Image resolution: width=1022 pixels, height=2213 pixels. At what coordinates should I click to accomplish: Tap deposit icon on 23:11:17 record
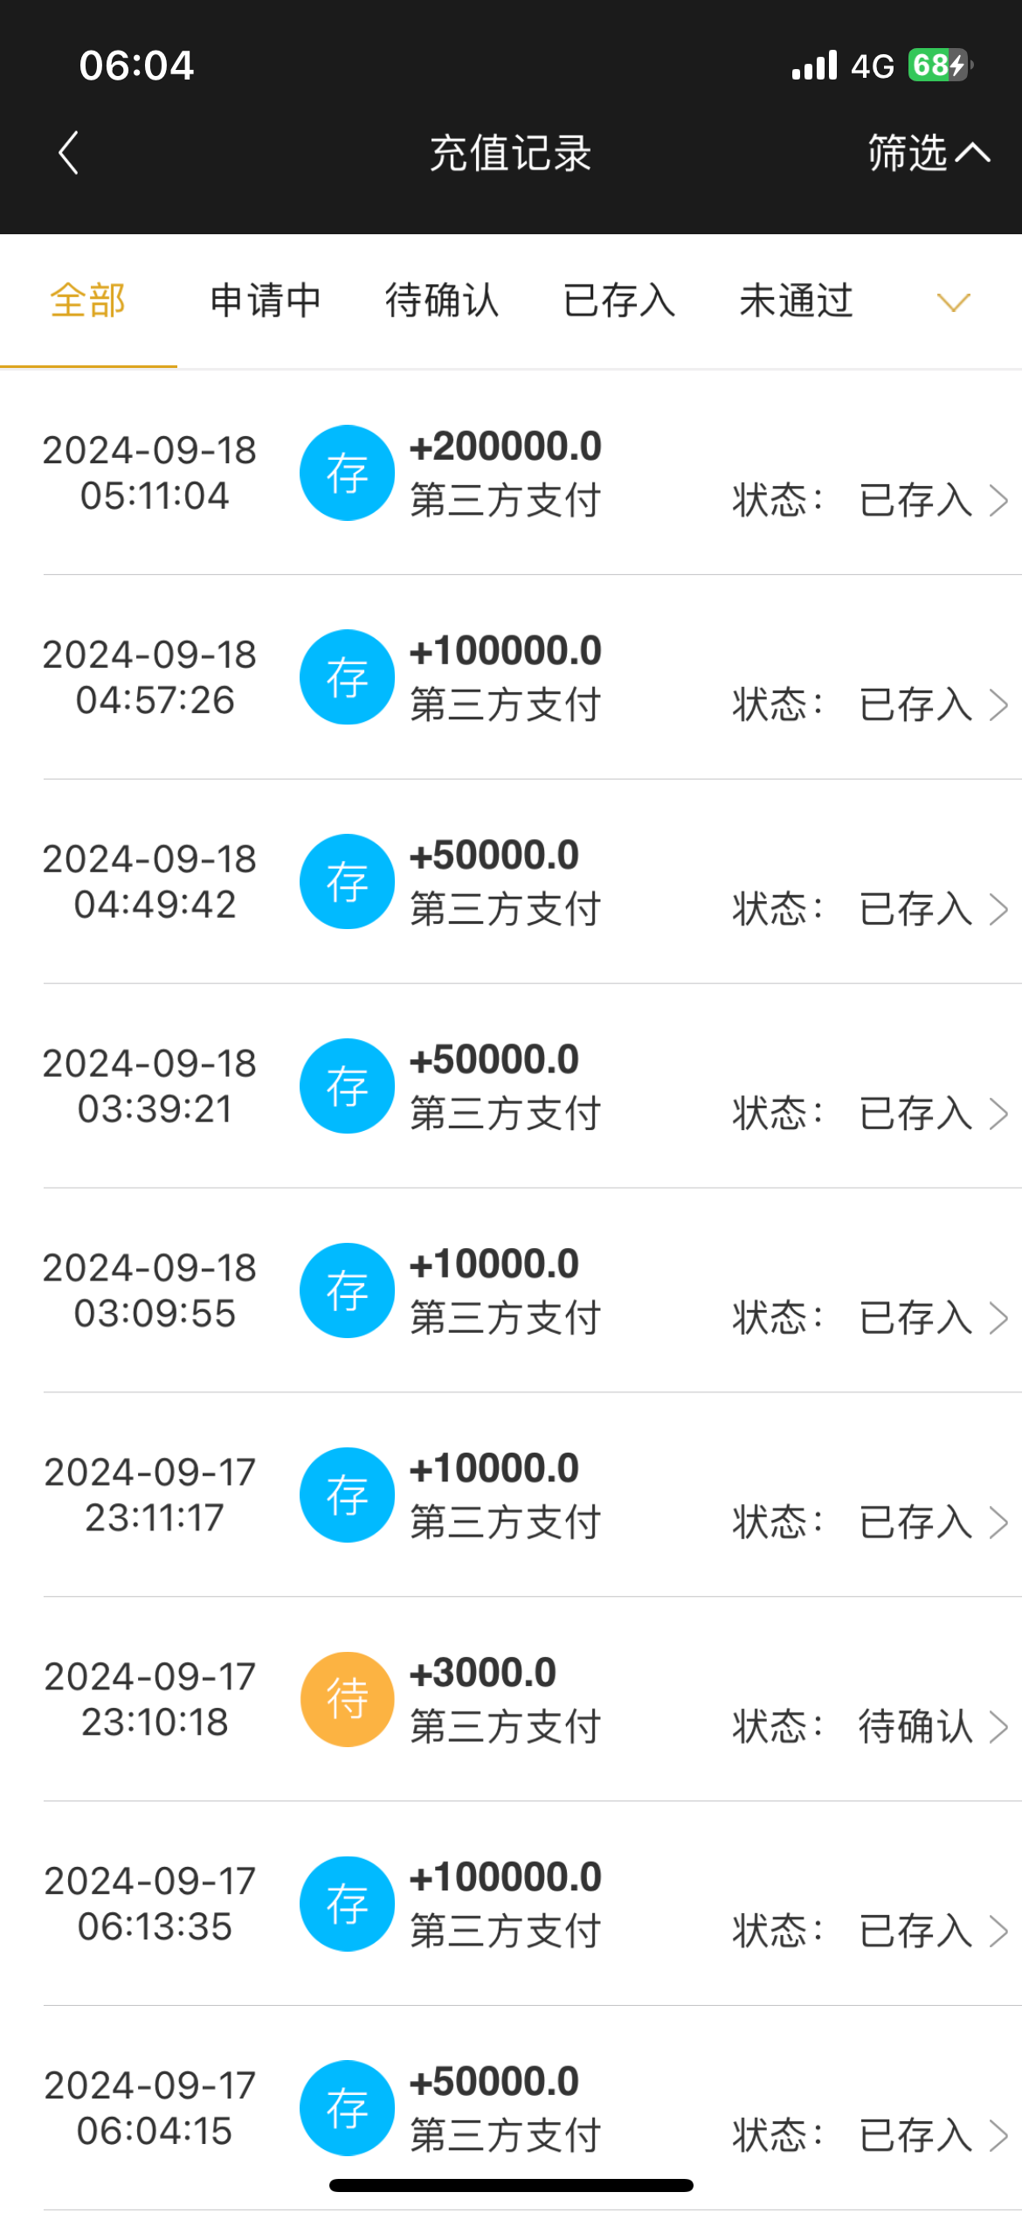coord(348,1495)
